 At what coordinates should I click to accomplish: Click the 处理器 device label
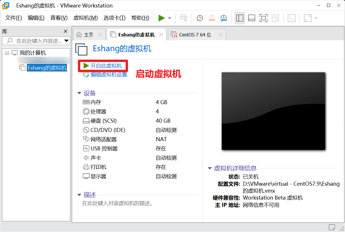[98, 111]
